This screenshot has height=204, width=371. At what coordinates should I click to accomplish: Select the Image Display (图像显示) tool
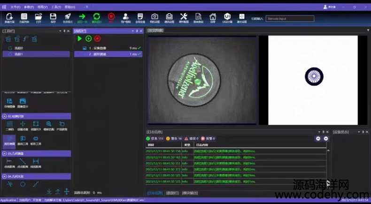coord(23,103)
